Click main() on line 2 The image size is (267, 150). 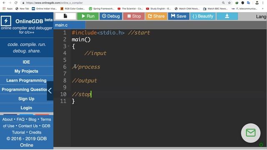(x=81, y=40)
